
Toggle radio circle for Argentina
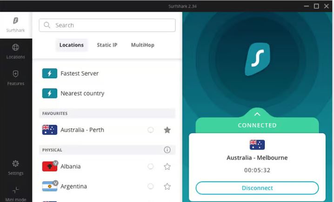(x=151, y=186)
